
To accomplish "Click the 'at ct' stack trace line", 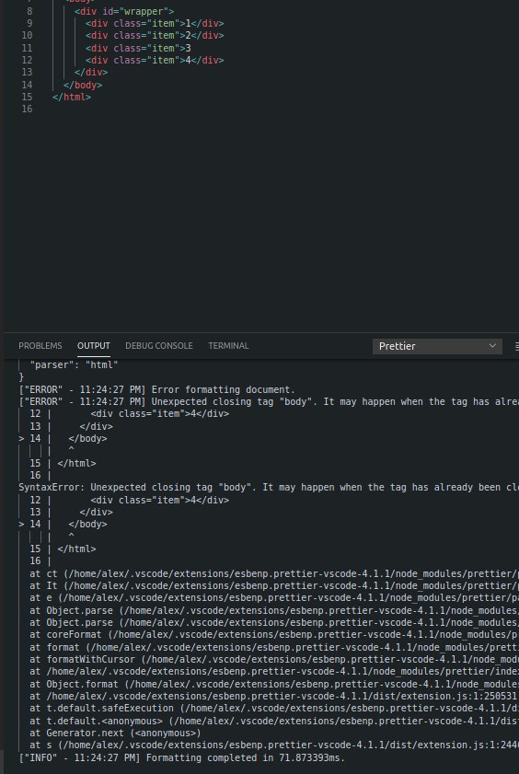I will point(274,573).
